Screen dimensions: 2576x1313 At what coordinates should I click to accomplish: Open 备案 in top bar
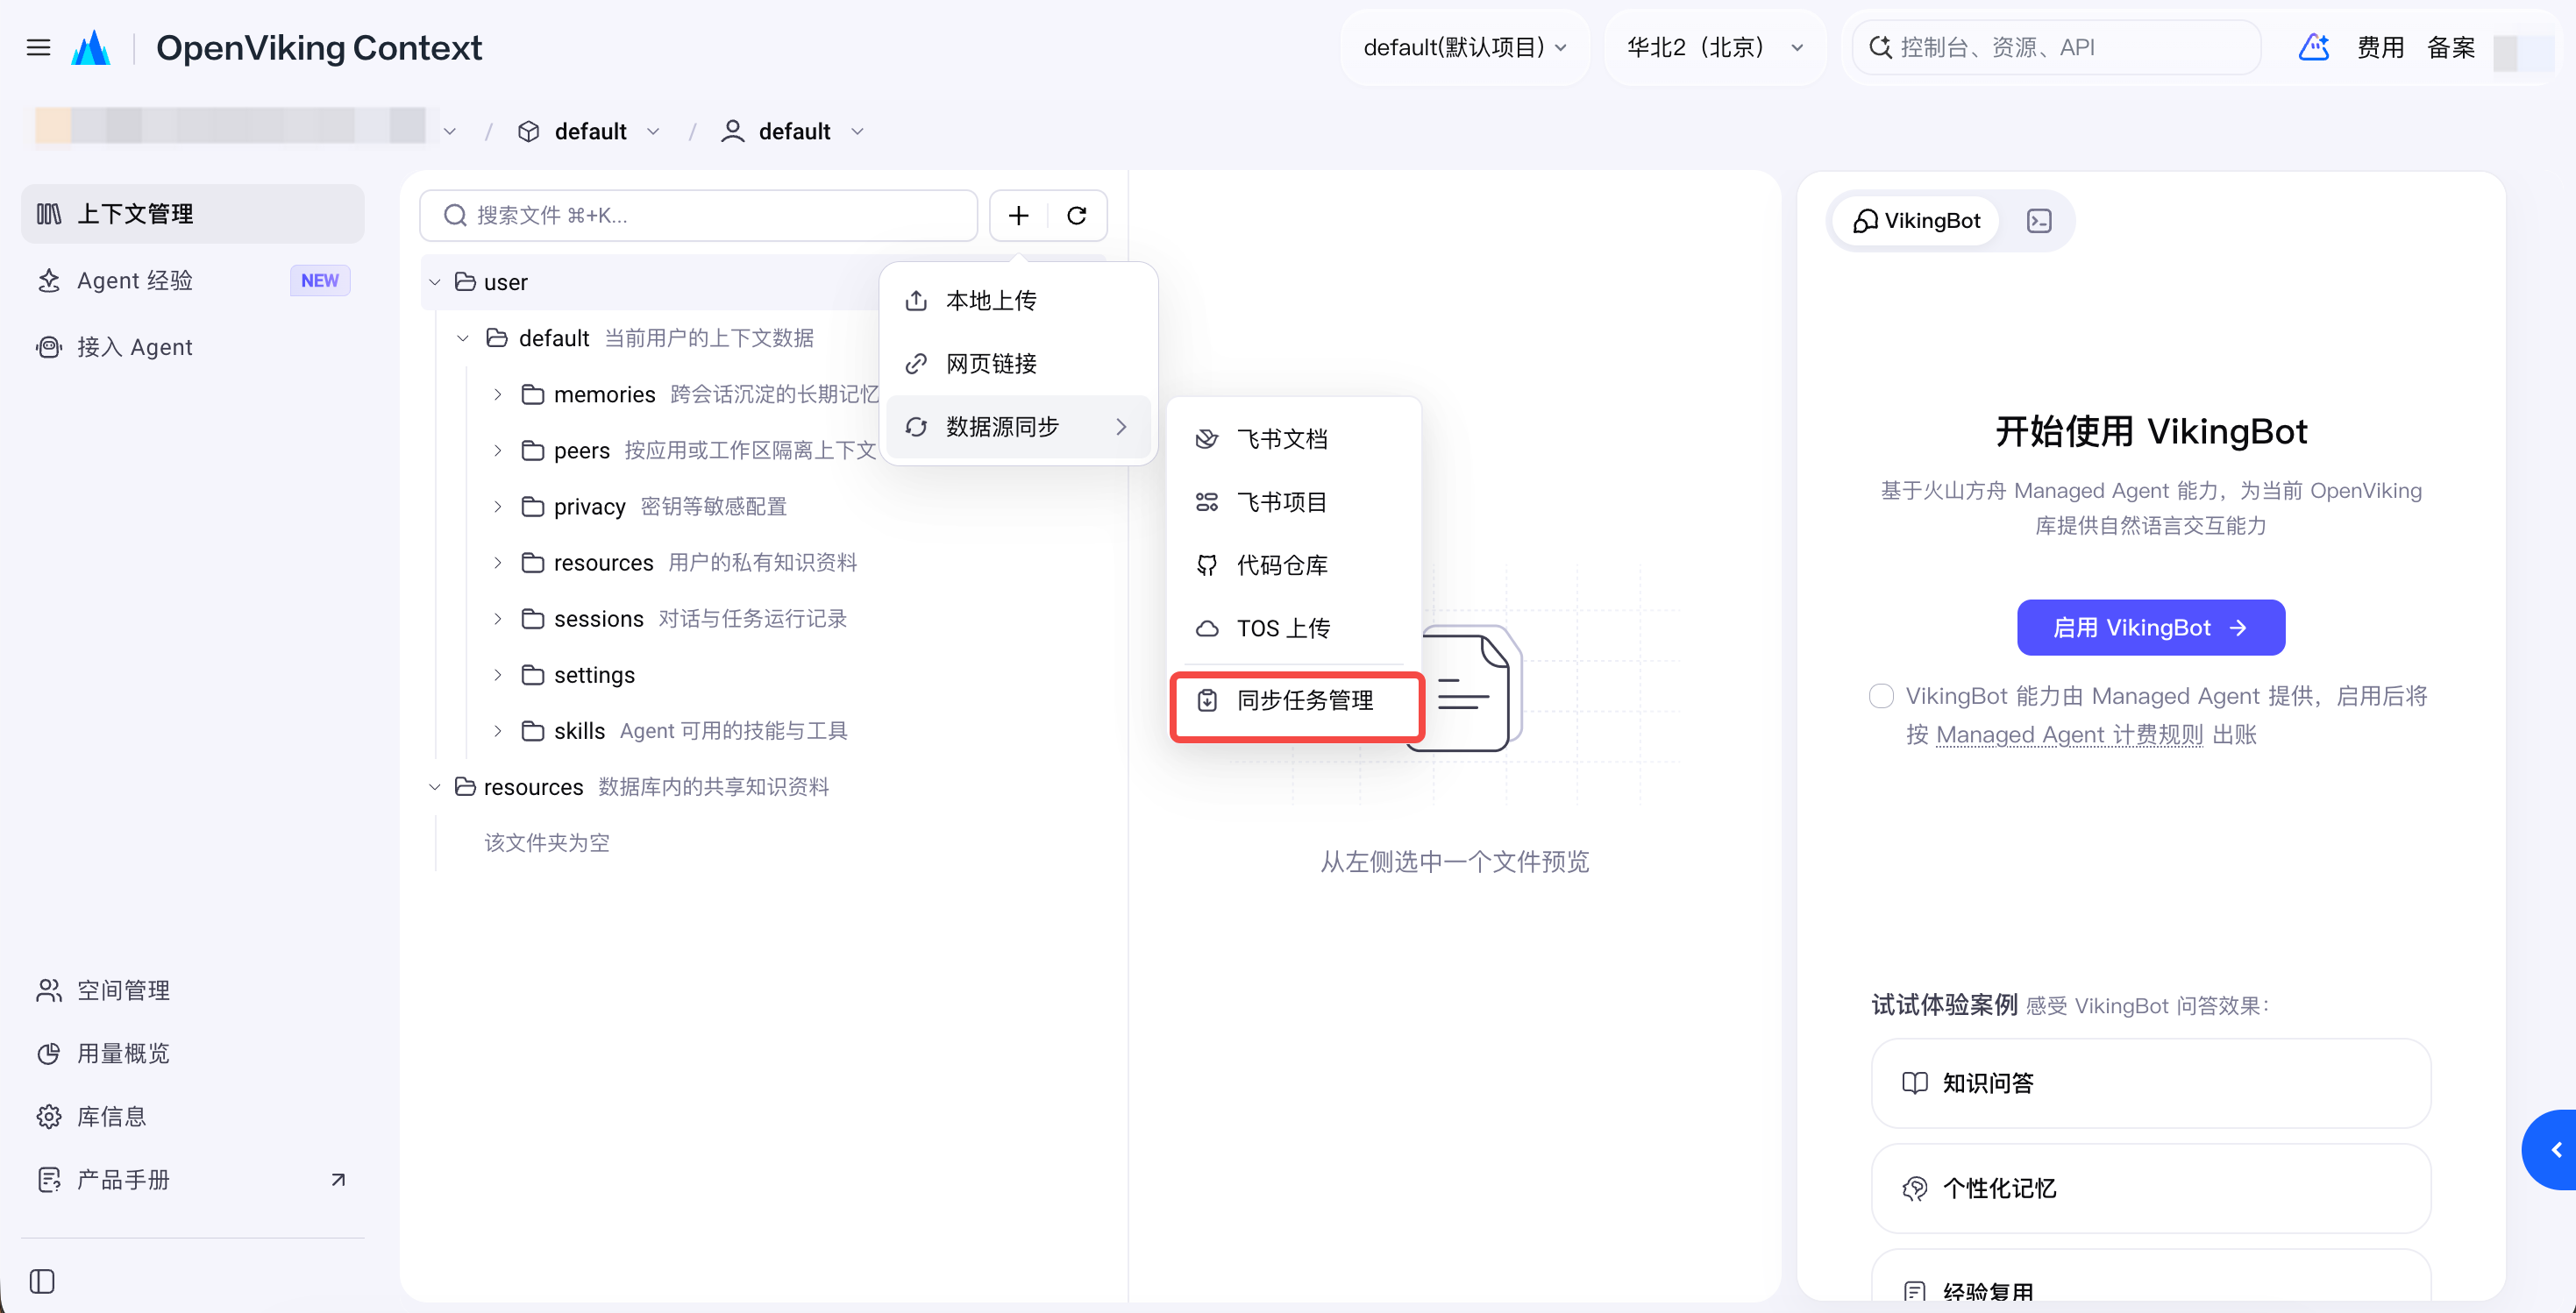[x=2451, y=47]
